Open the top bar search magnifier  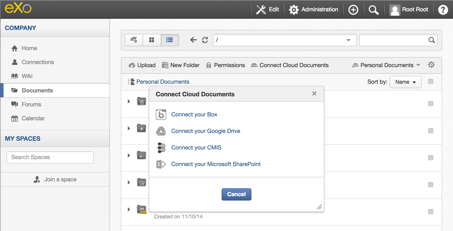point(373,10)
